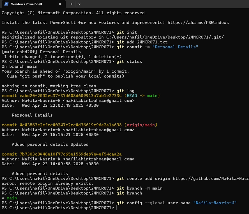Click commit hash 7b7303c8448e10f77c65e1559deb7e4ef54caa2a
Viewport: 249px width, 214px height.
tap(71, 154)
